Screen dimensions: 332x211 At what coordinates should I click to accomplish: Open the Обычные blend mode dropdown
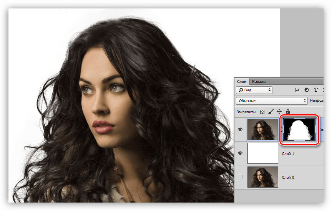point(272,101)
